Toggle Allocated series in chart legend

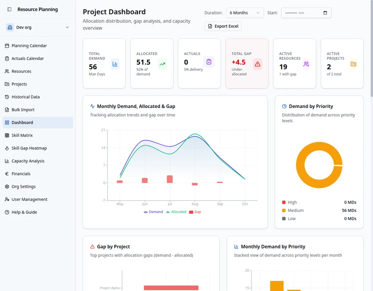176,212
